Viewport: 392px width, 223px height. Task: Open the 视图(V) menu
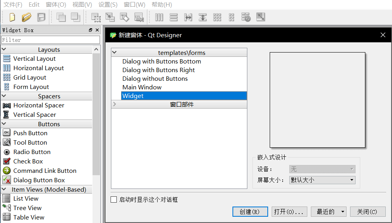coord(82,5)
